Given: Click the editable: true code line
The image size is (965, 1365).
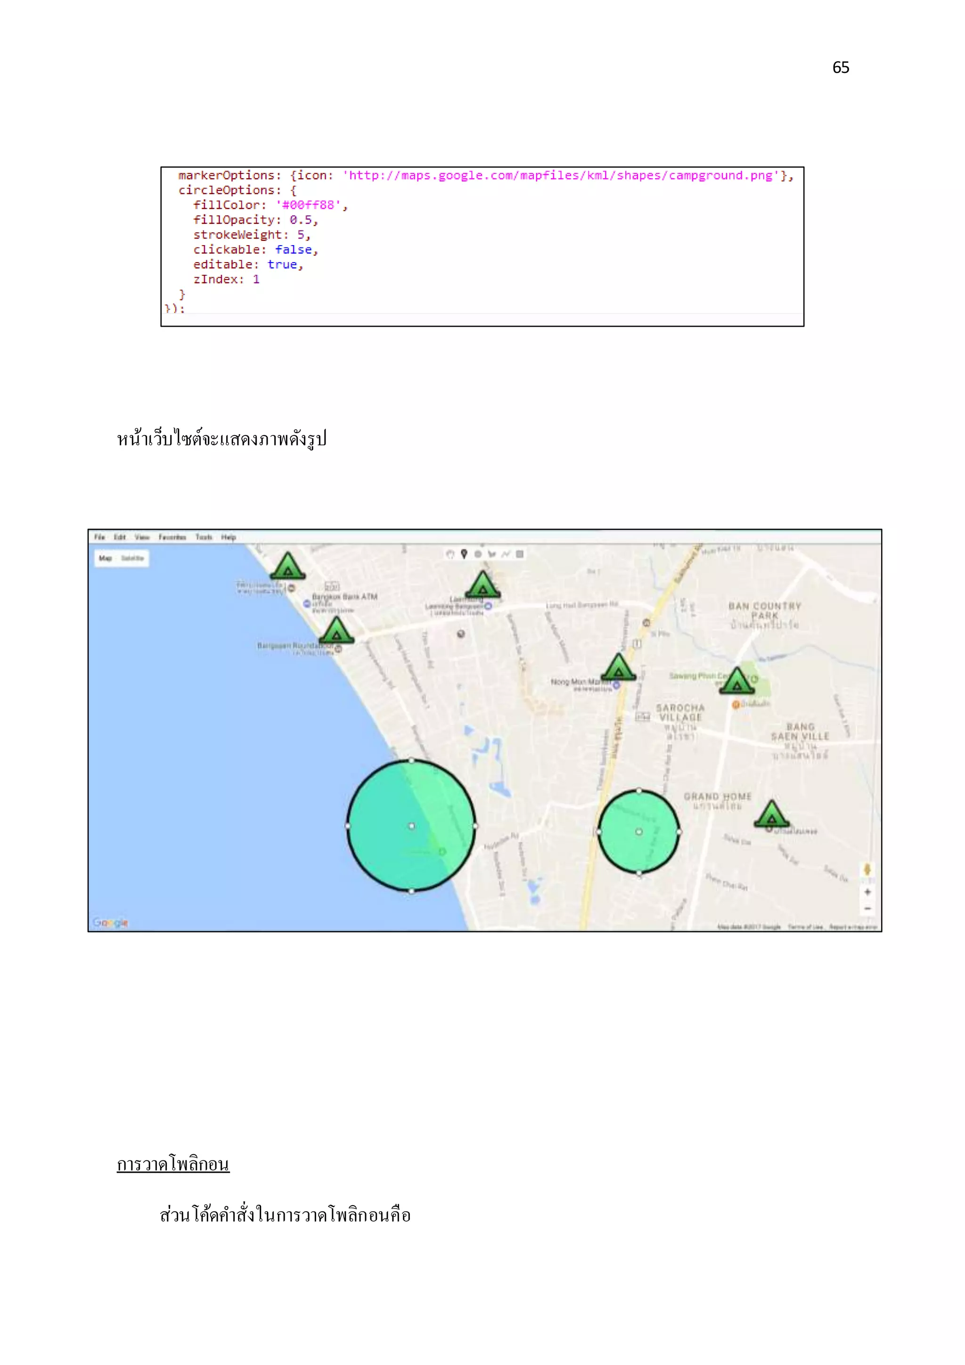Looking at the screenshot, I should tap(248, 264).
